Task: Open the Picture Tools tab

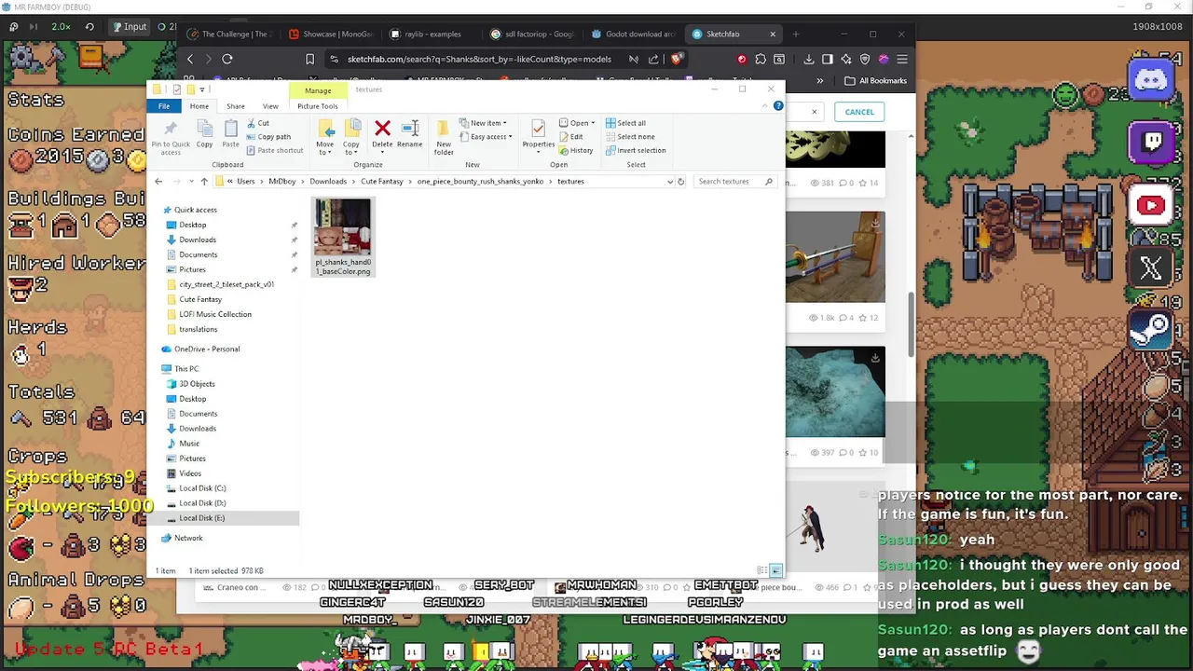Action: [317, 106]
